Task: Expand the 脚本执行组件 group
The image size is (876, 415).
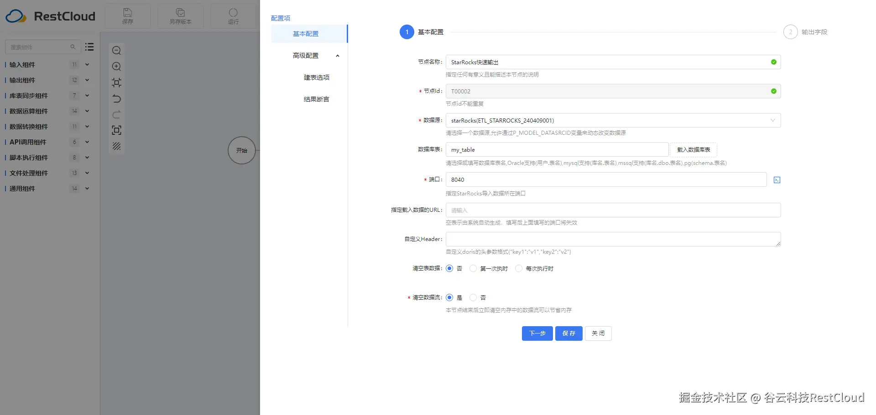Action: [x=87, y=158]
